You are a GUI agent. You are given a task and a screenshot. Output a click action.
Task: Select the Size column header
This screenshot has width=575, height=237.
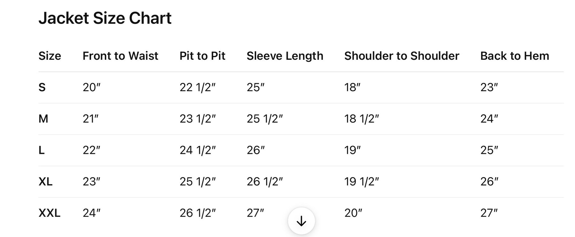coord(50,56)
